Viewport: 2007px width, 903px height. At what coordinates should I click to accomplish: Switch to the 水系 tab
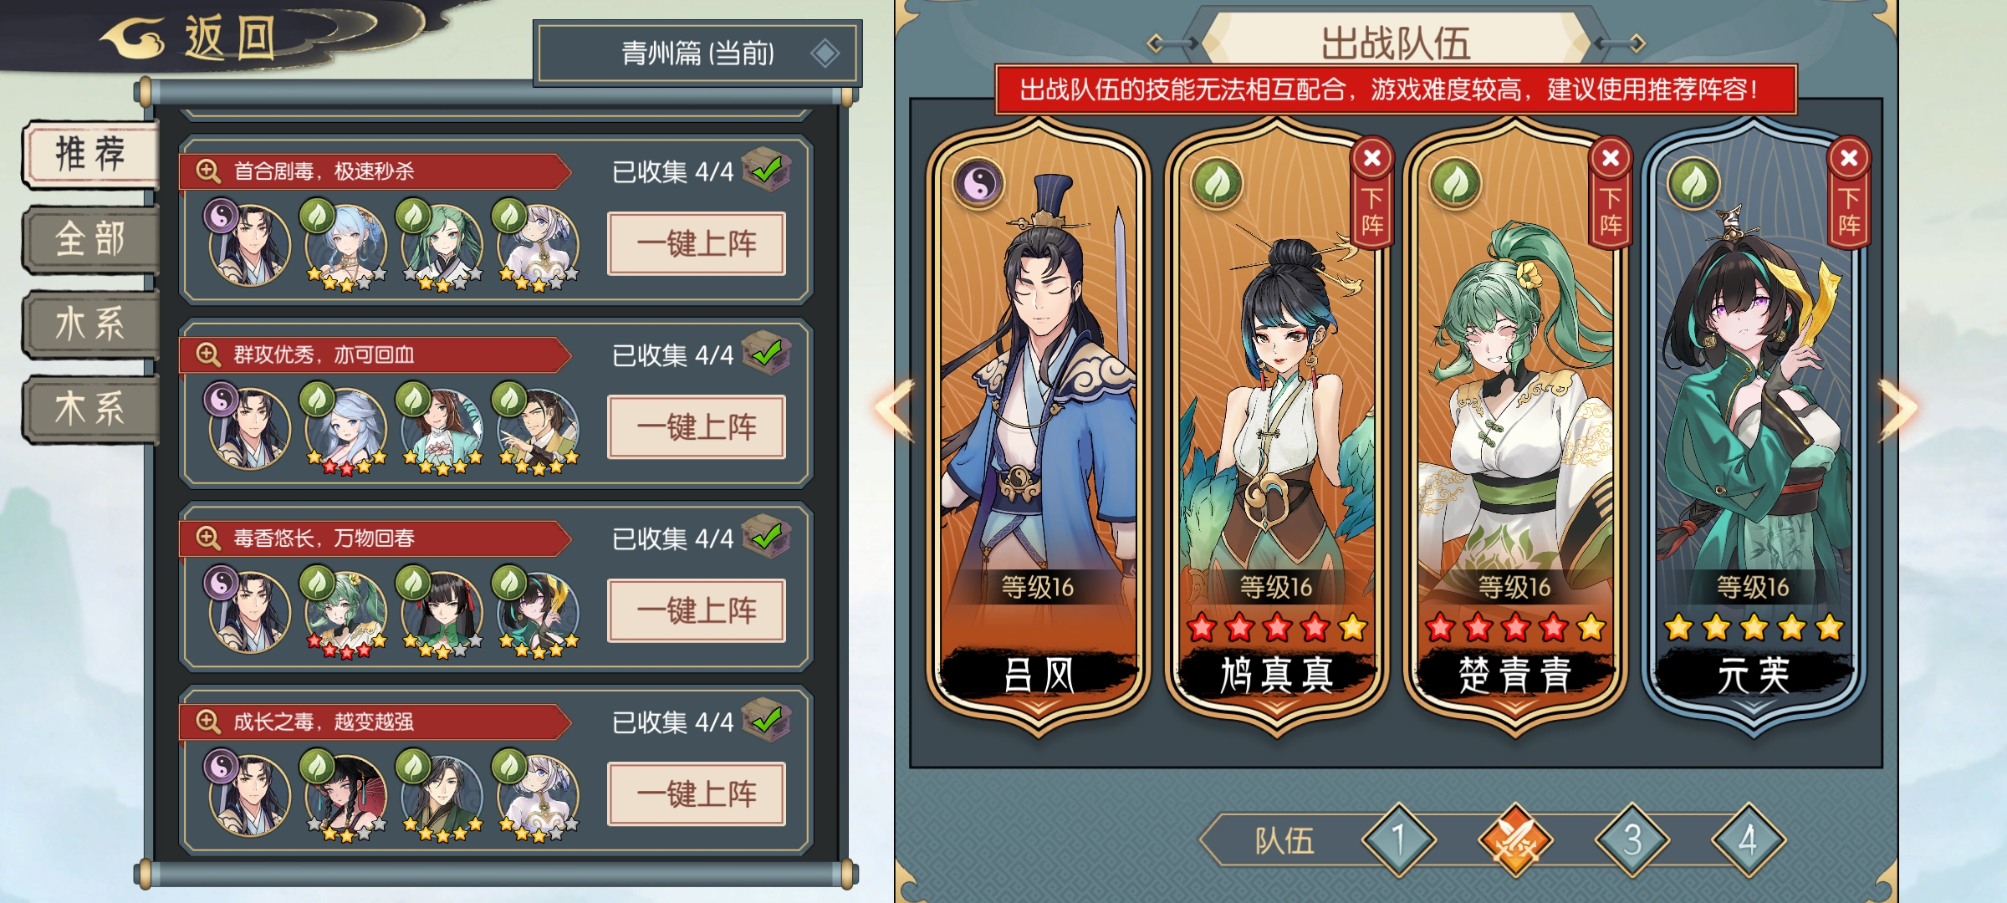[x=90, y=324]
